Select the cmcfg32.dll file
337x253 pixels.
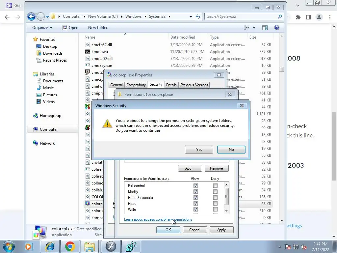point(102,45)
